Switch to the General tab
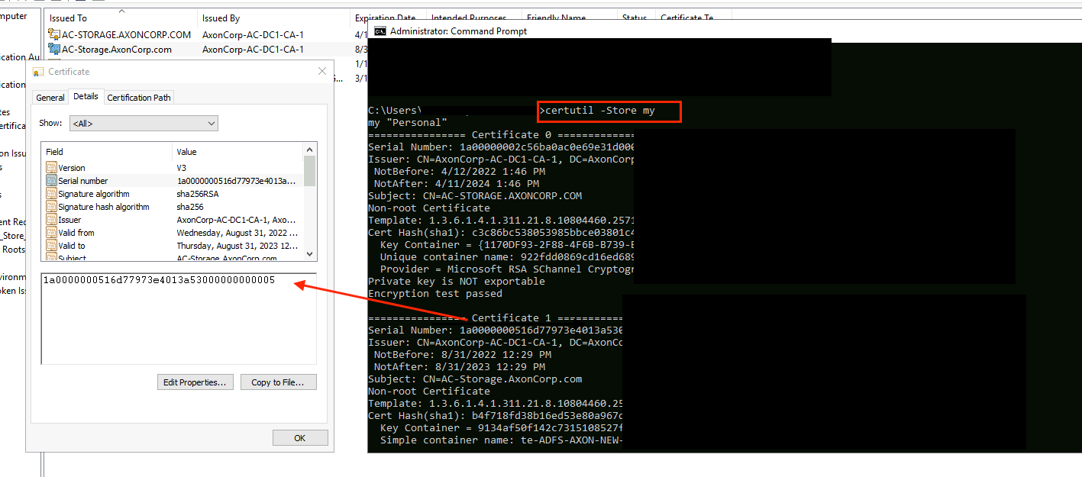 (50, 97)
